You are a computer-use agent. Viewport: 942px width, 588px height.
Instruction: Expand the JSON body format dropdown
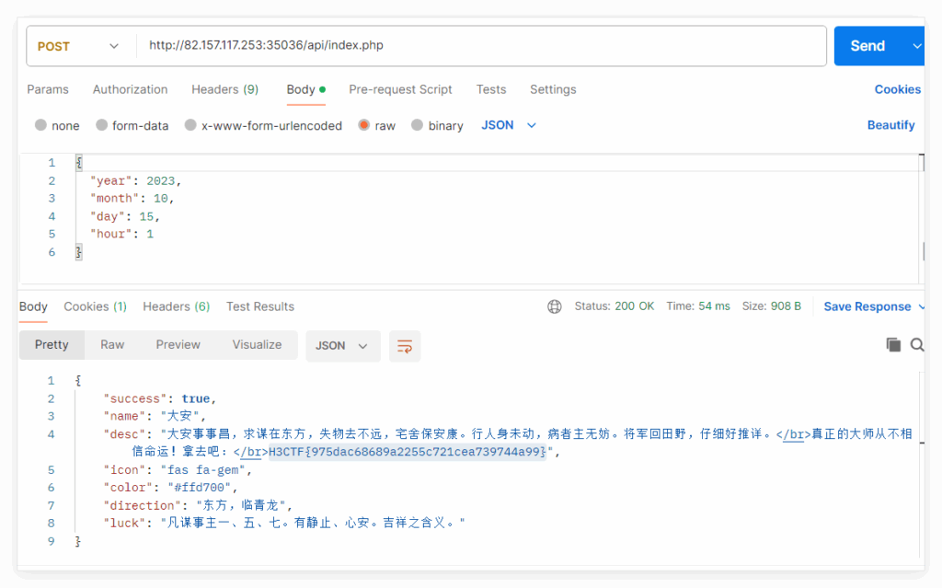pos(509,125)
